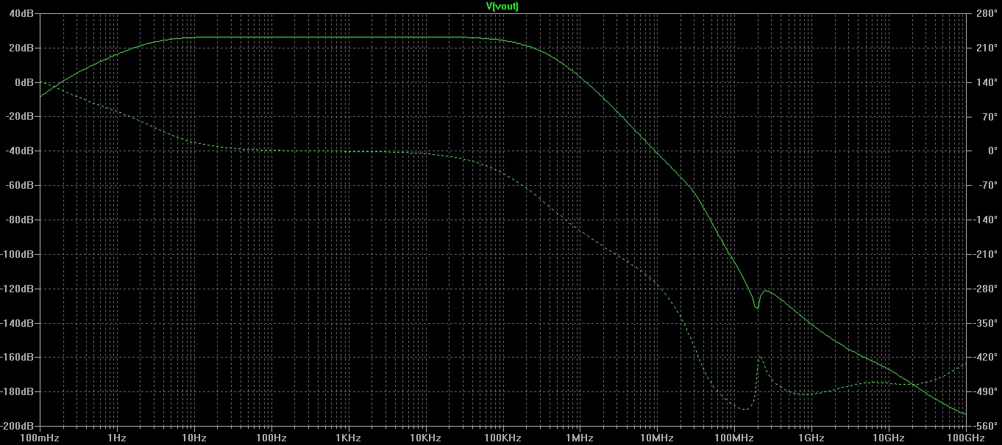
Task: Click the 10Hz frequency axis label
Action: (194, 438)
